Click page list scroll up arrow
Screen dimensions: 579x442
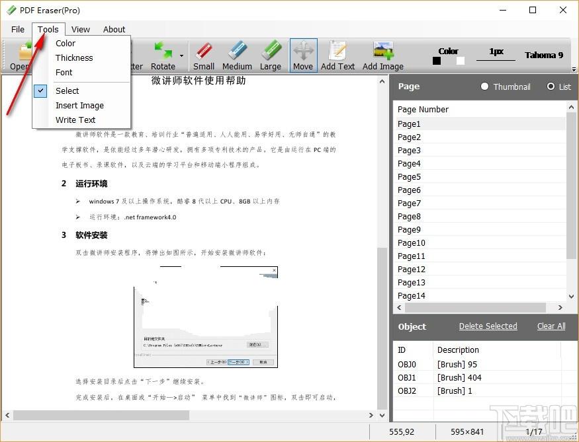click(571, 107)
